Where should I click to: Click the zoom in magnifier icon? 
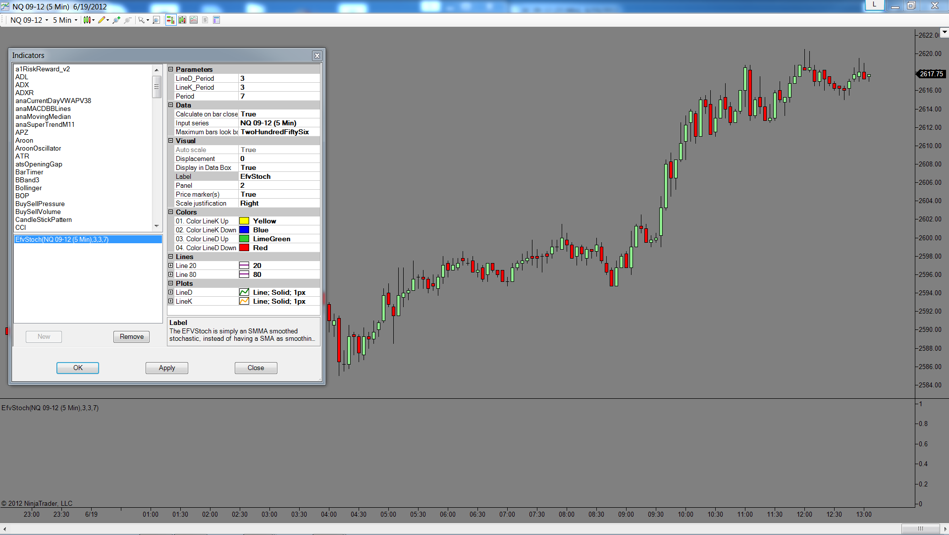(x=116, y=20)
